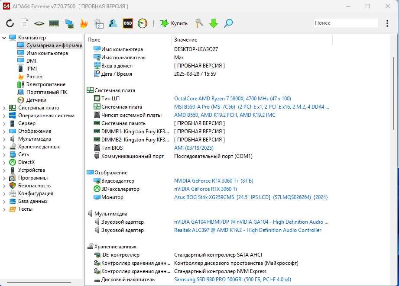Expand Системная плата tree node
The width and height of the screenshot is (399, 286).
click(4, 108)
